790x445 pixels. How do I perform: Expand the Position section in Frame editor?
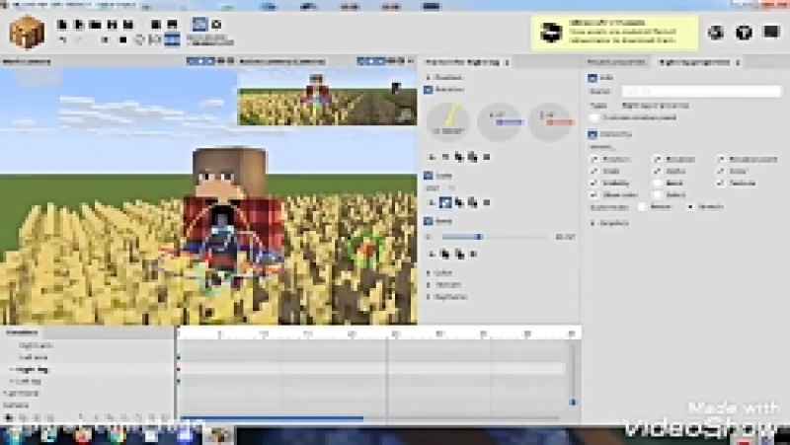click(429, 78)
